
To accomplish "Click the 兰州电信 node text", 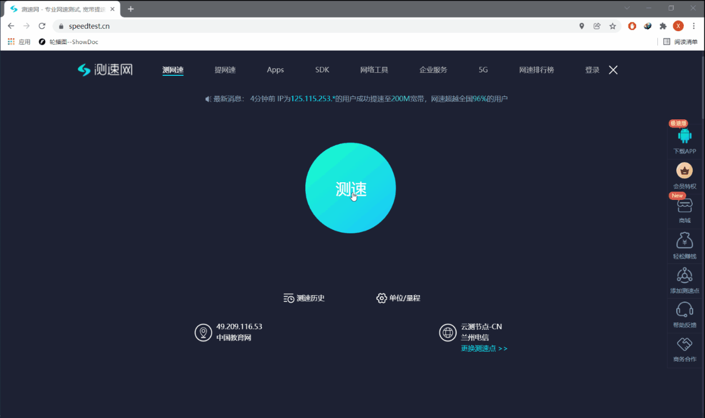I will (475, 337).
